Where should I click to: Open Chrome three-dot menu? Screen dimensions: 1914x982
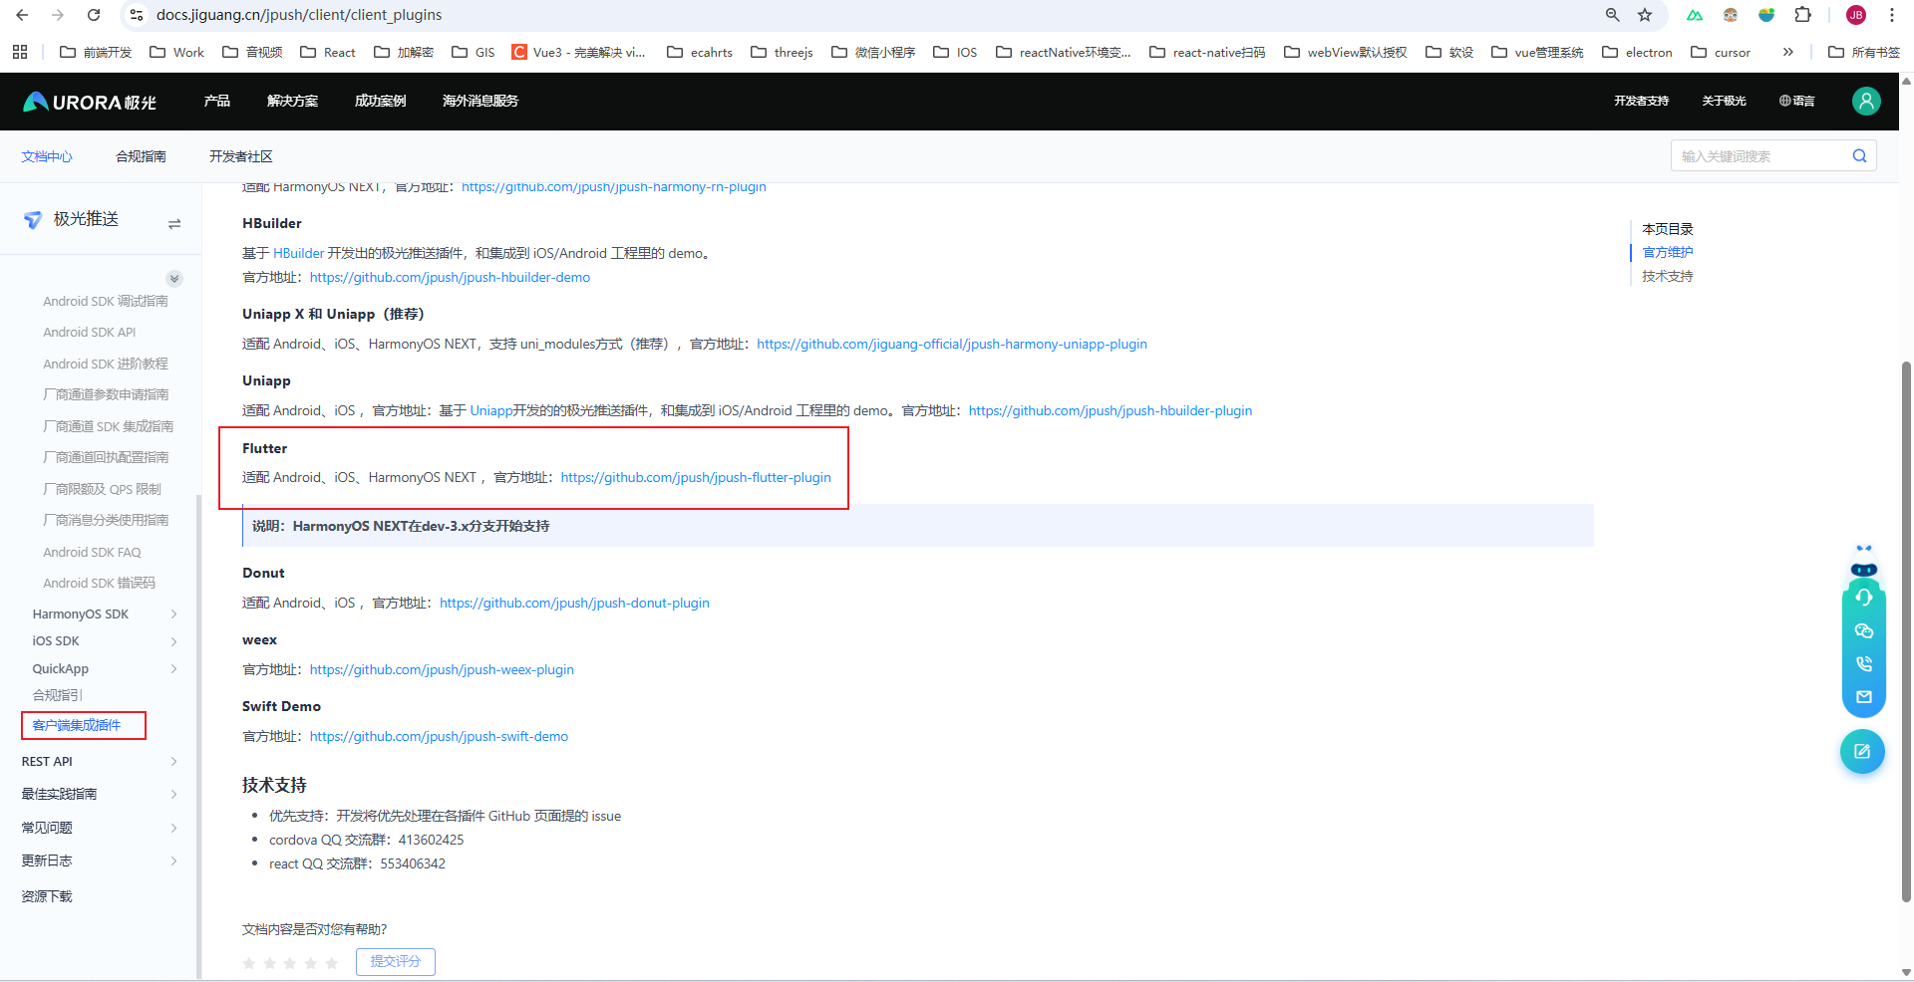pyautogui.click(x=1891, y=15)
